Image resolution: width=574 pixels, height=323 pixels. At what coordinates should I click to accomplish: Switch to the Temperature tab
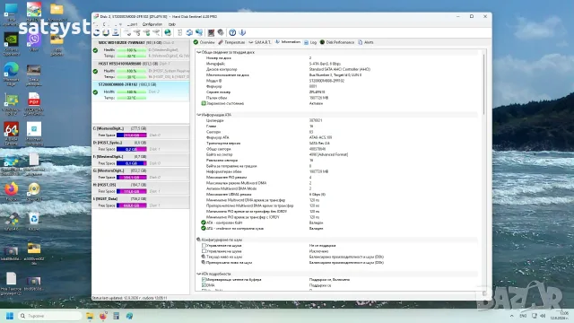(x=231, y=42)
